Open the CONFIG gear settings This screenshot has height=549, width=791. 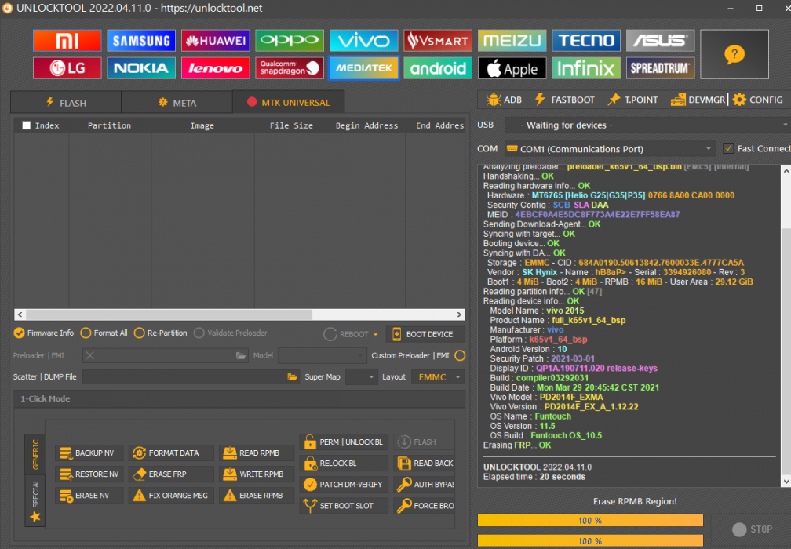[x=758, y=100]
